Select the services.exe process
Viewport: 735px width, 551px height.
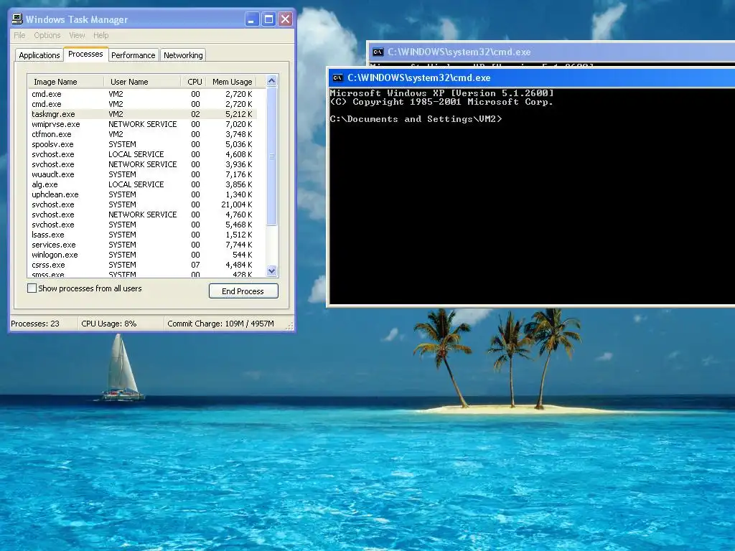[x=143, y=245]
